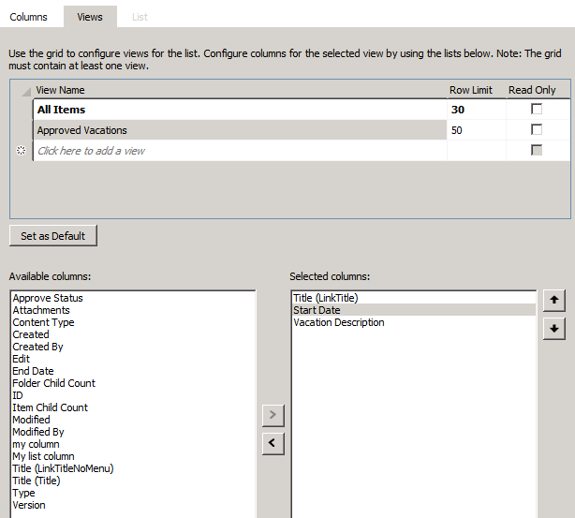Toggle Read Only for Approved Vacations view

[537, 130]
